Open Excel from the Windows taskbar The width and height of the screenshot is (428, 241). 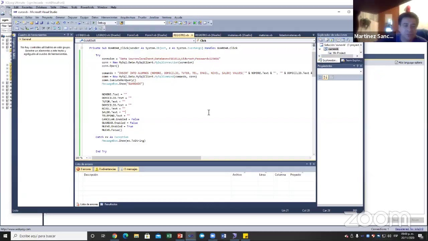click(169, 236)
